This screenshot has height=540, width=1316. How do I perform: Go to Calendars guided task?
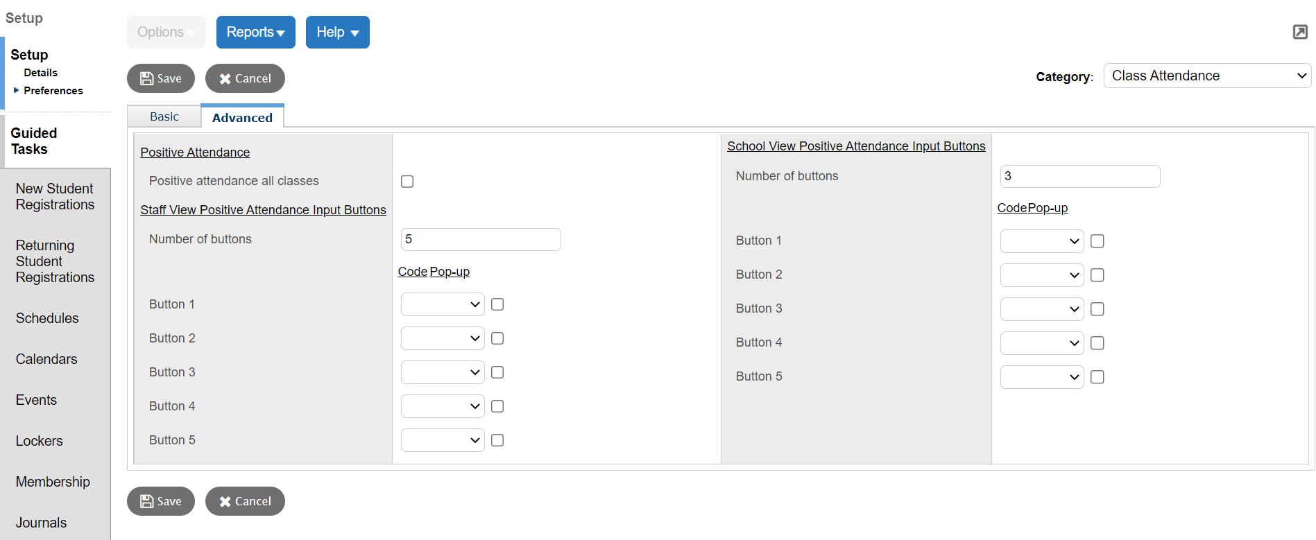(46, 359)
